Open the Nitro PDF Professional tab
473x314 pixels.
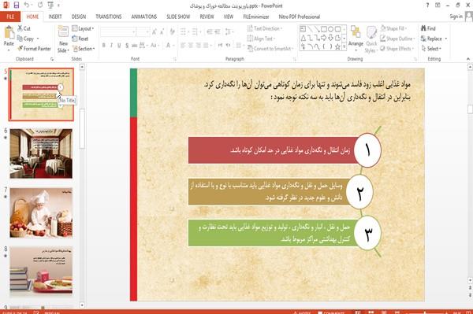(300, 17)
